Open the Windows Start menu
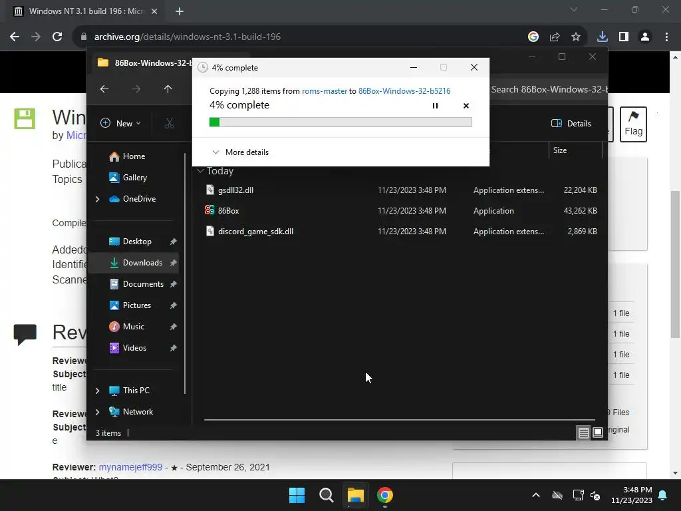The height and width of the screenshot is (511, 681). 297,495
